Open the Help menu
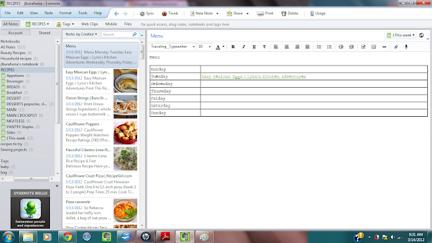The image size is (432, 243). (x=98, y=13)
